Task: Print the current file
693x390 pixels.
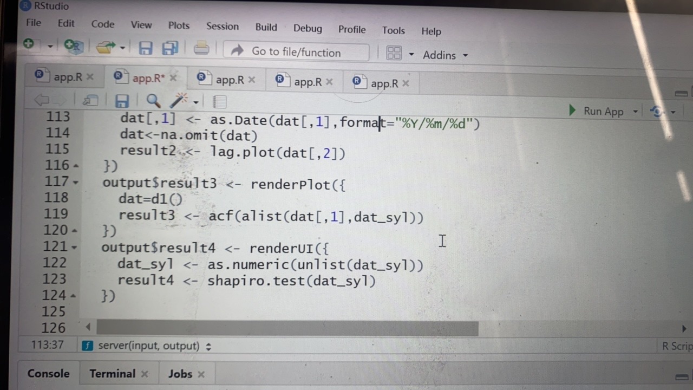Action: [x=201, y=49]
